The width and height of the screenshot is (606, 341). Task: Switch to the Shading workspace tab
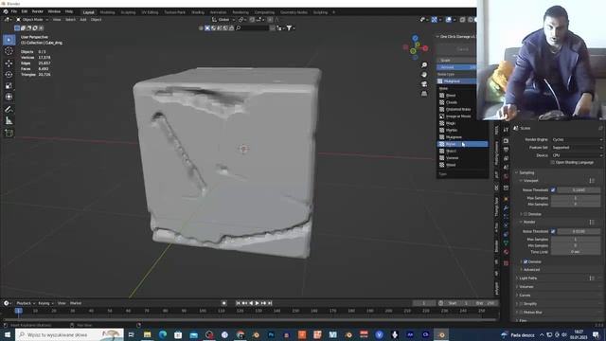click(x=198, y=12)
